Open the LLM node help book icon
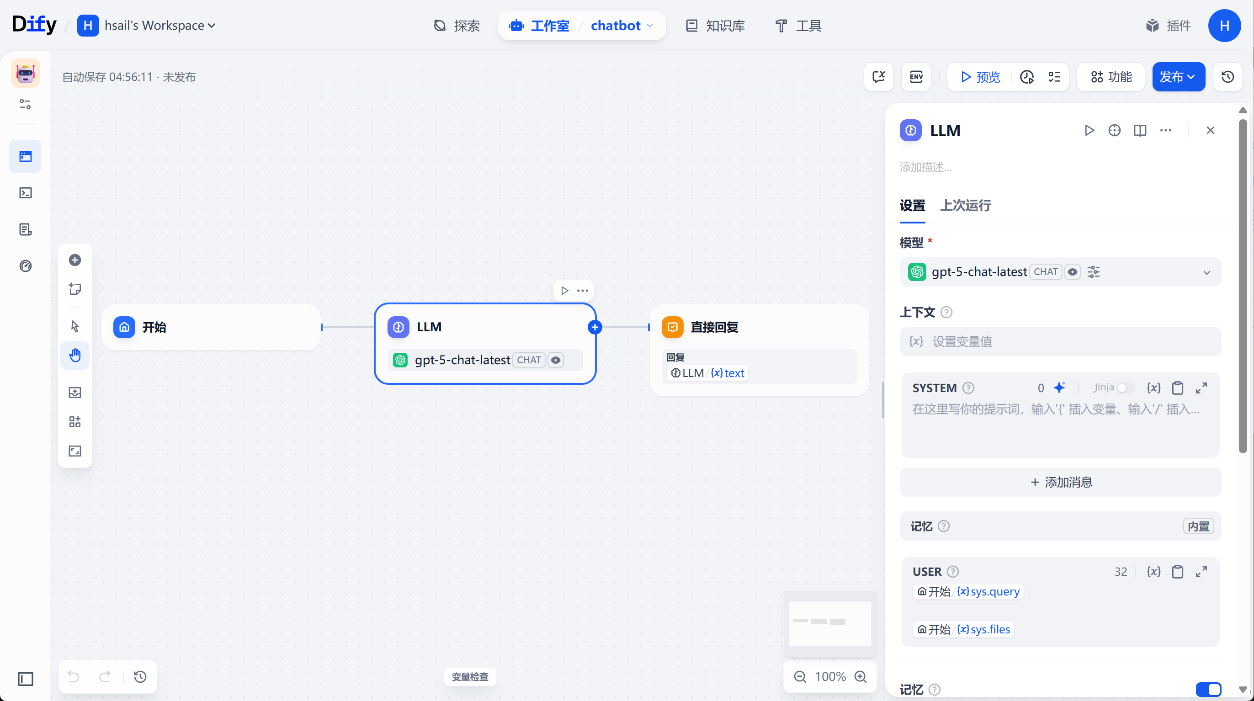This screenshot has height=701, width=1254. (1140, 130)
